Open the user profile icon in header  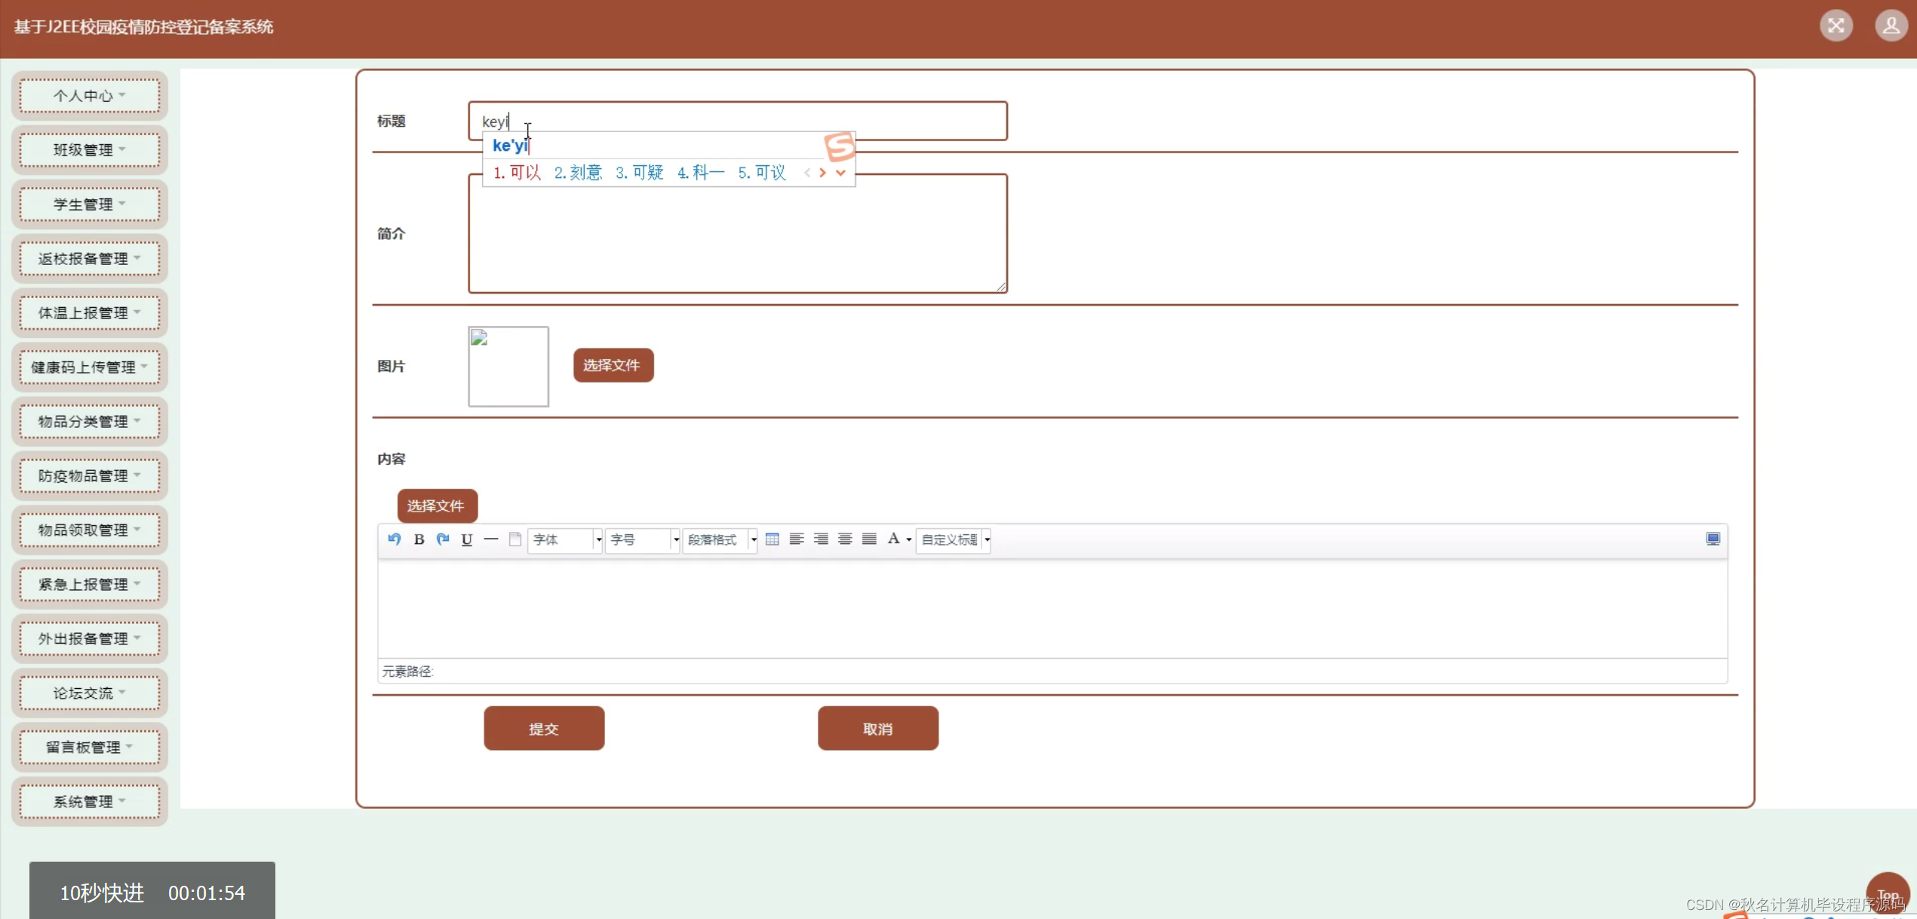click(x=1891, y=26)
